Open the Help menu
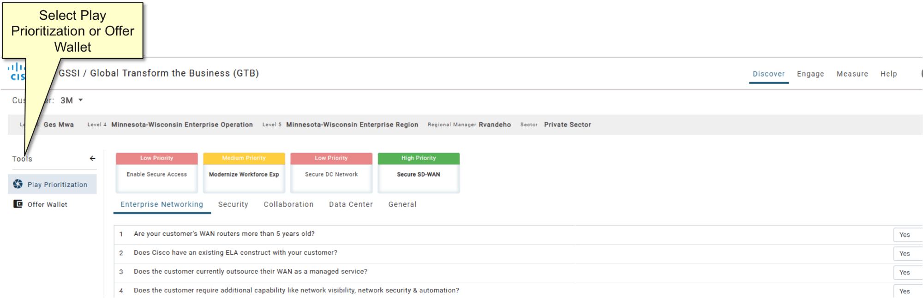Viewport: 923px width, 298px height. coord(888,74)
